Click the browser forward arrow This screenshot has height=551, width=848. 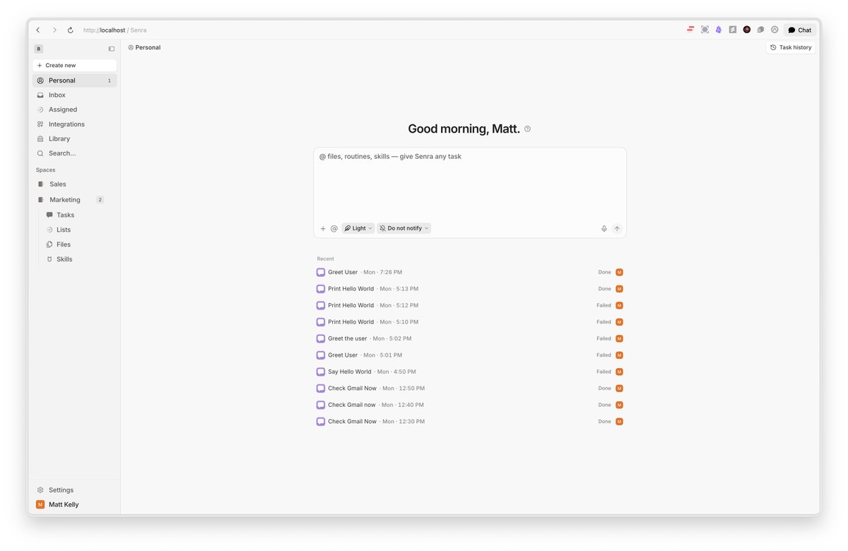tap(54, 30)
